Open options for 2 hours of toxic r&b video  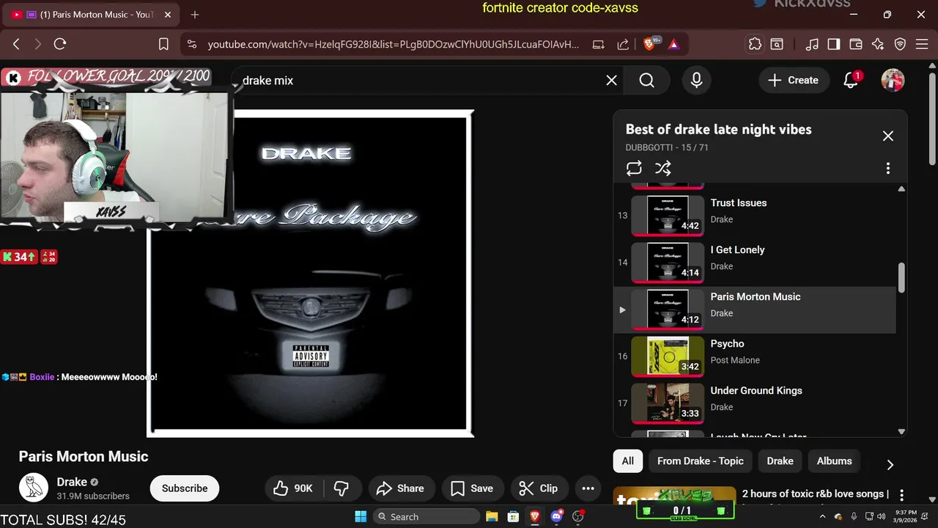(902, 495)
